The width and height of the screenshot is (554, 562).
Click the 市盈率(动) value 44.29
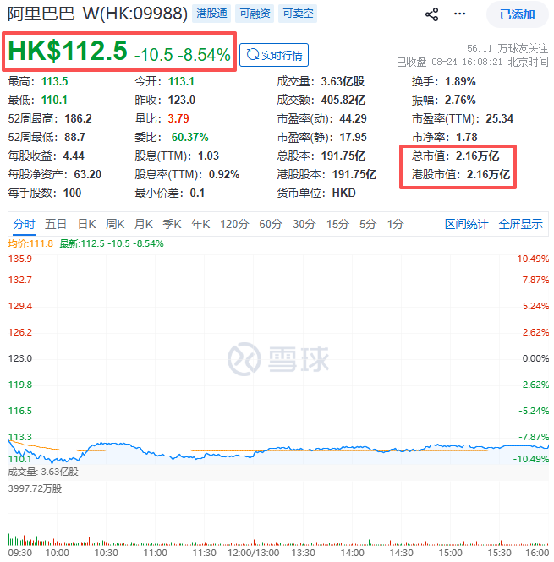click(353, 118)
